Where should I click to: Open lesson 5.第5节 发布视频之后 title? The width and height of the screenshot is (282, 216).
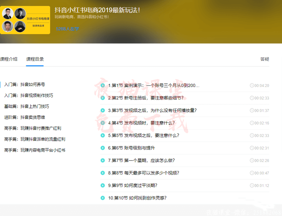click(143, 135)
